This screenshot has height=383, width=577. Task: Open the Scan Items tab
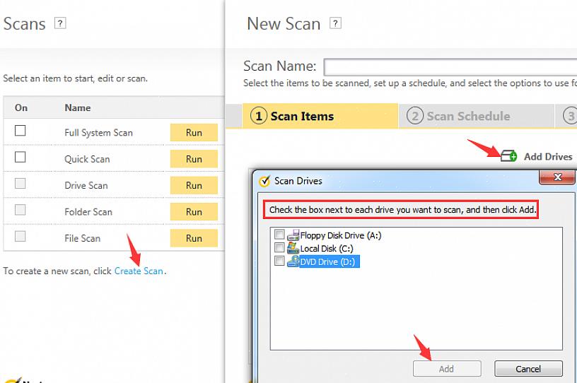302,116
